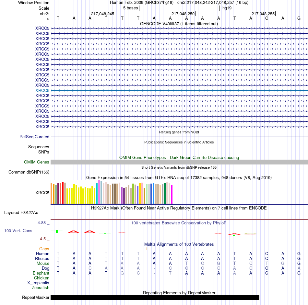Click the Dog alignment row label
This screenshot has height=305, width=308.
45,268
